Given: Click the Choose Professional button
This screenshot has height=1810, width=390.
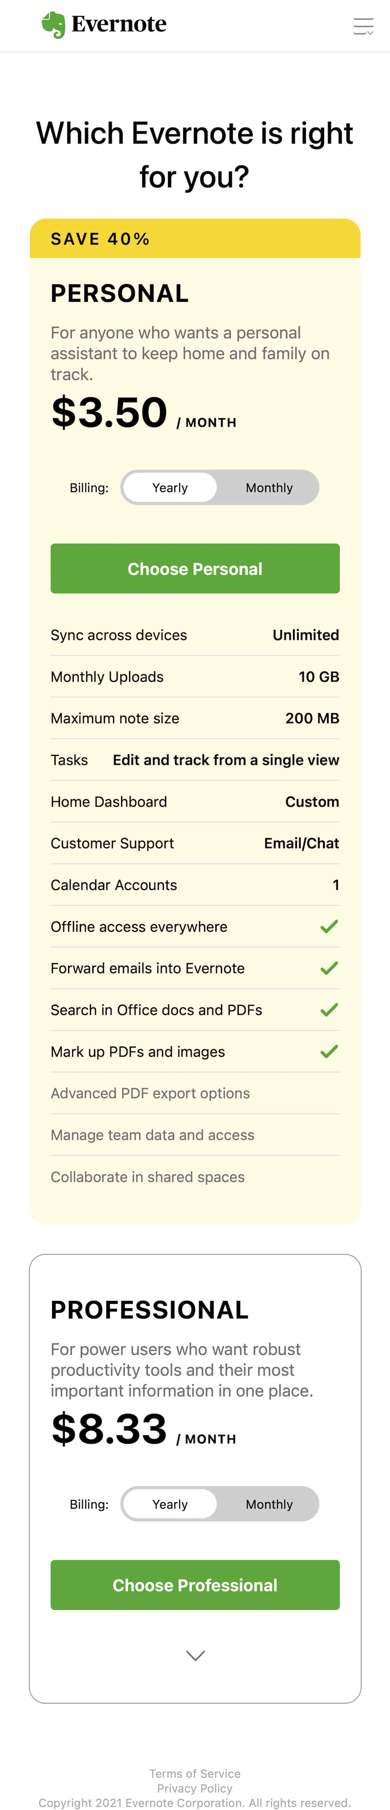Looking at the screenshot, I should tap(195, 1585).
